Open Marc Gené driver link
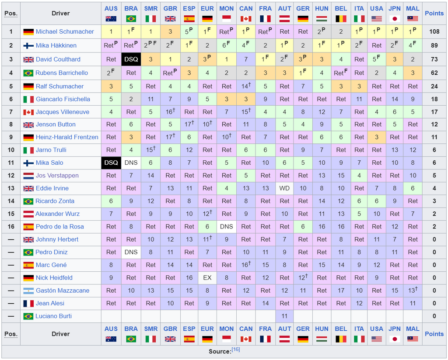 [x=51, y=265]
